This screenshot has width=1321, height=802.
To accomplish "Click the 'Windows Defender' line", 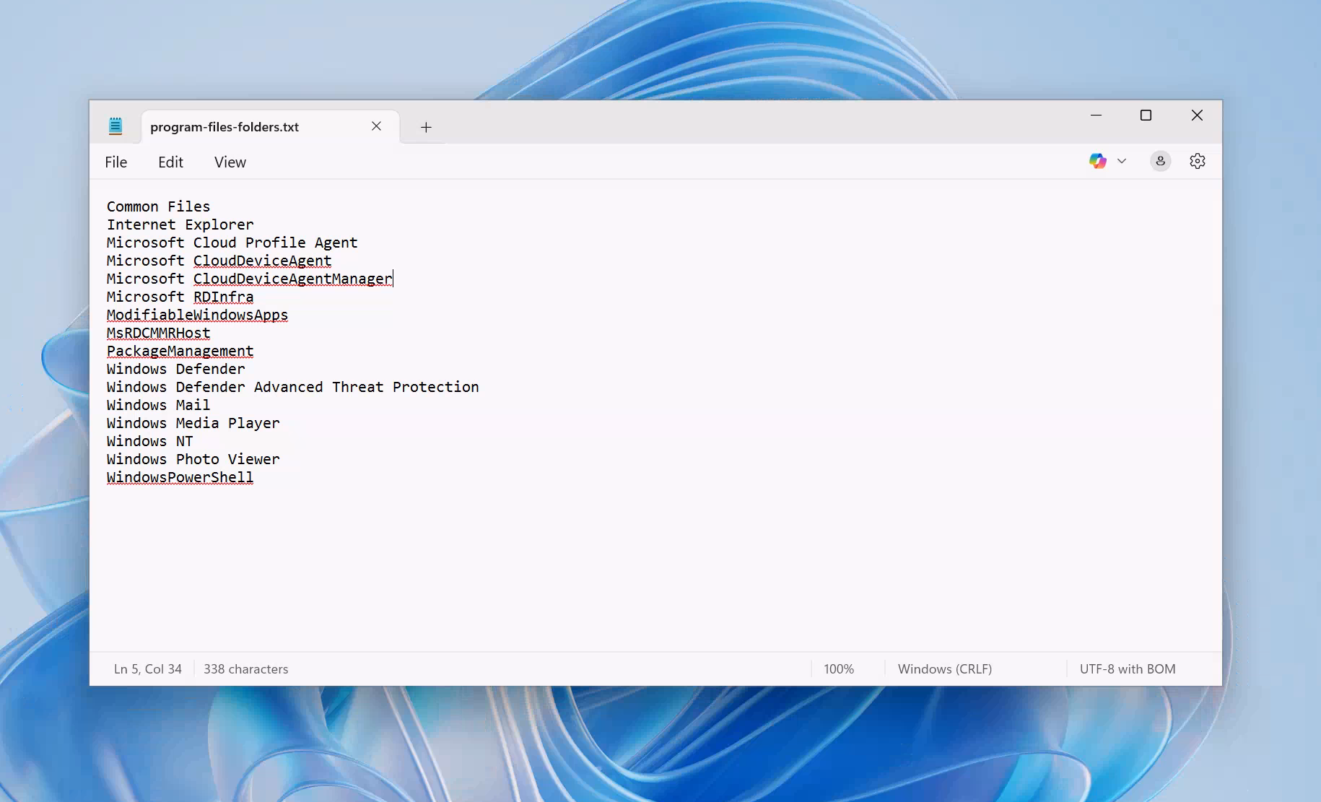I will (x=176, y=369).
